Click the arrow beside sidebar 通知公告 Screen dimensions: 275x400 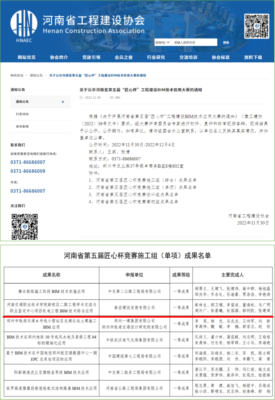click(63, 102)
